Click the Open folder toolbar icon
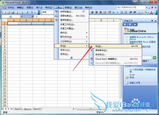Image resolution: width=159 pixels, height=115 pixels. click(x=9, y=12)
